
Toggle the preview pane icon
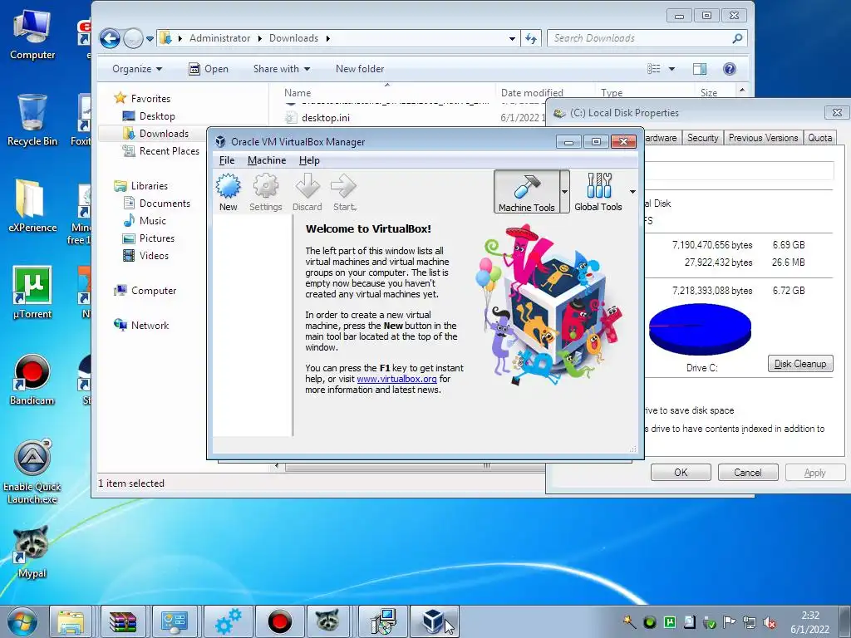pos(700,69)
